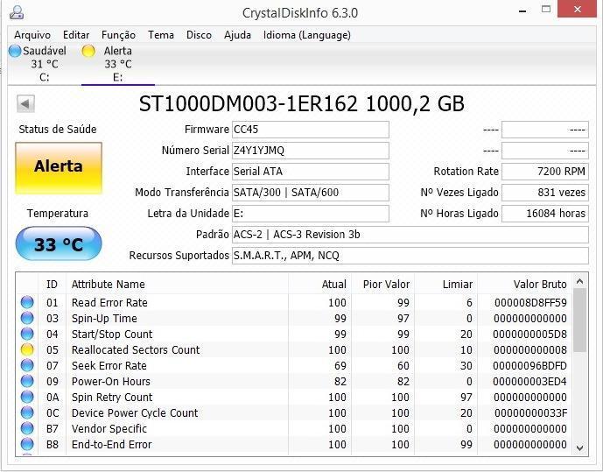603x472 pixels.
Task: Click the yellow Alerta health status button
Action: click(x=59, y=166)
